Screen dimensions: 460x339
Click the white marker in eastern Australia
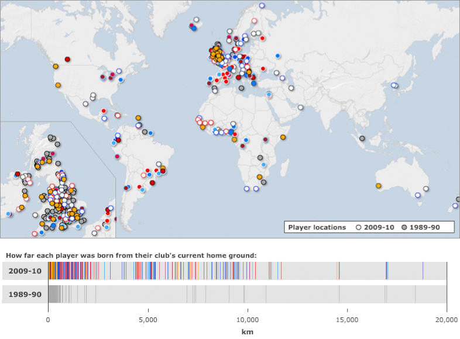point(426,189)
